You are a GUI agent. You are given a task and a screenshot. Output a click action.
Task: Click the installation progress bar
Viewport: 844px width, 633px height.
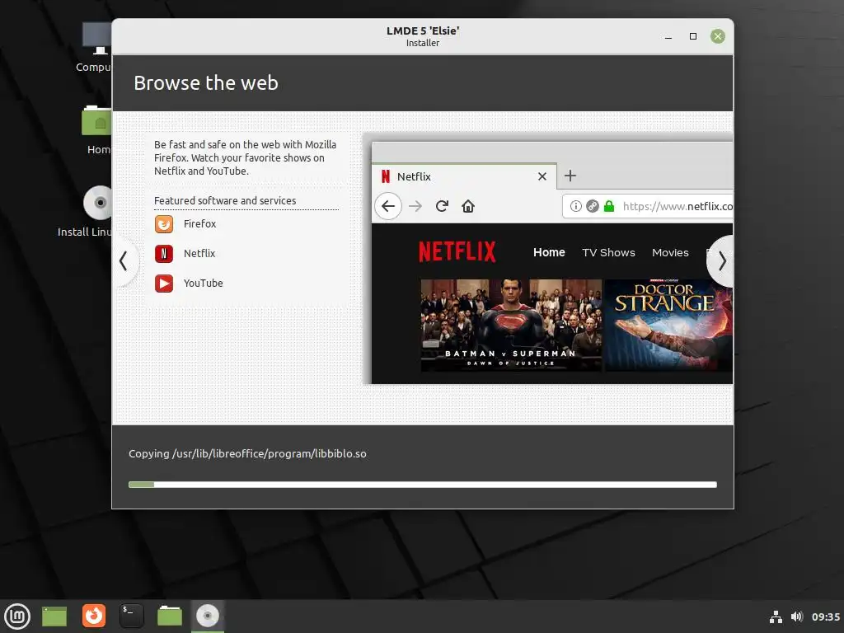tap(423, 485)
